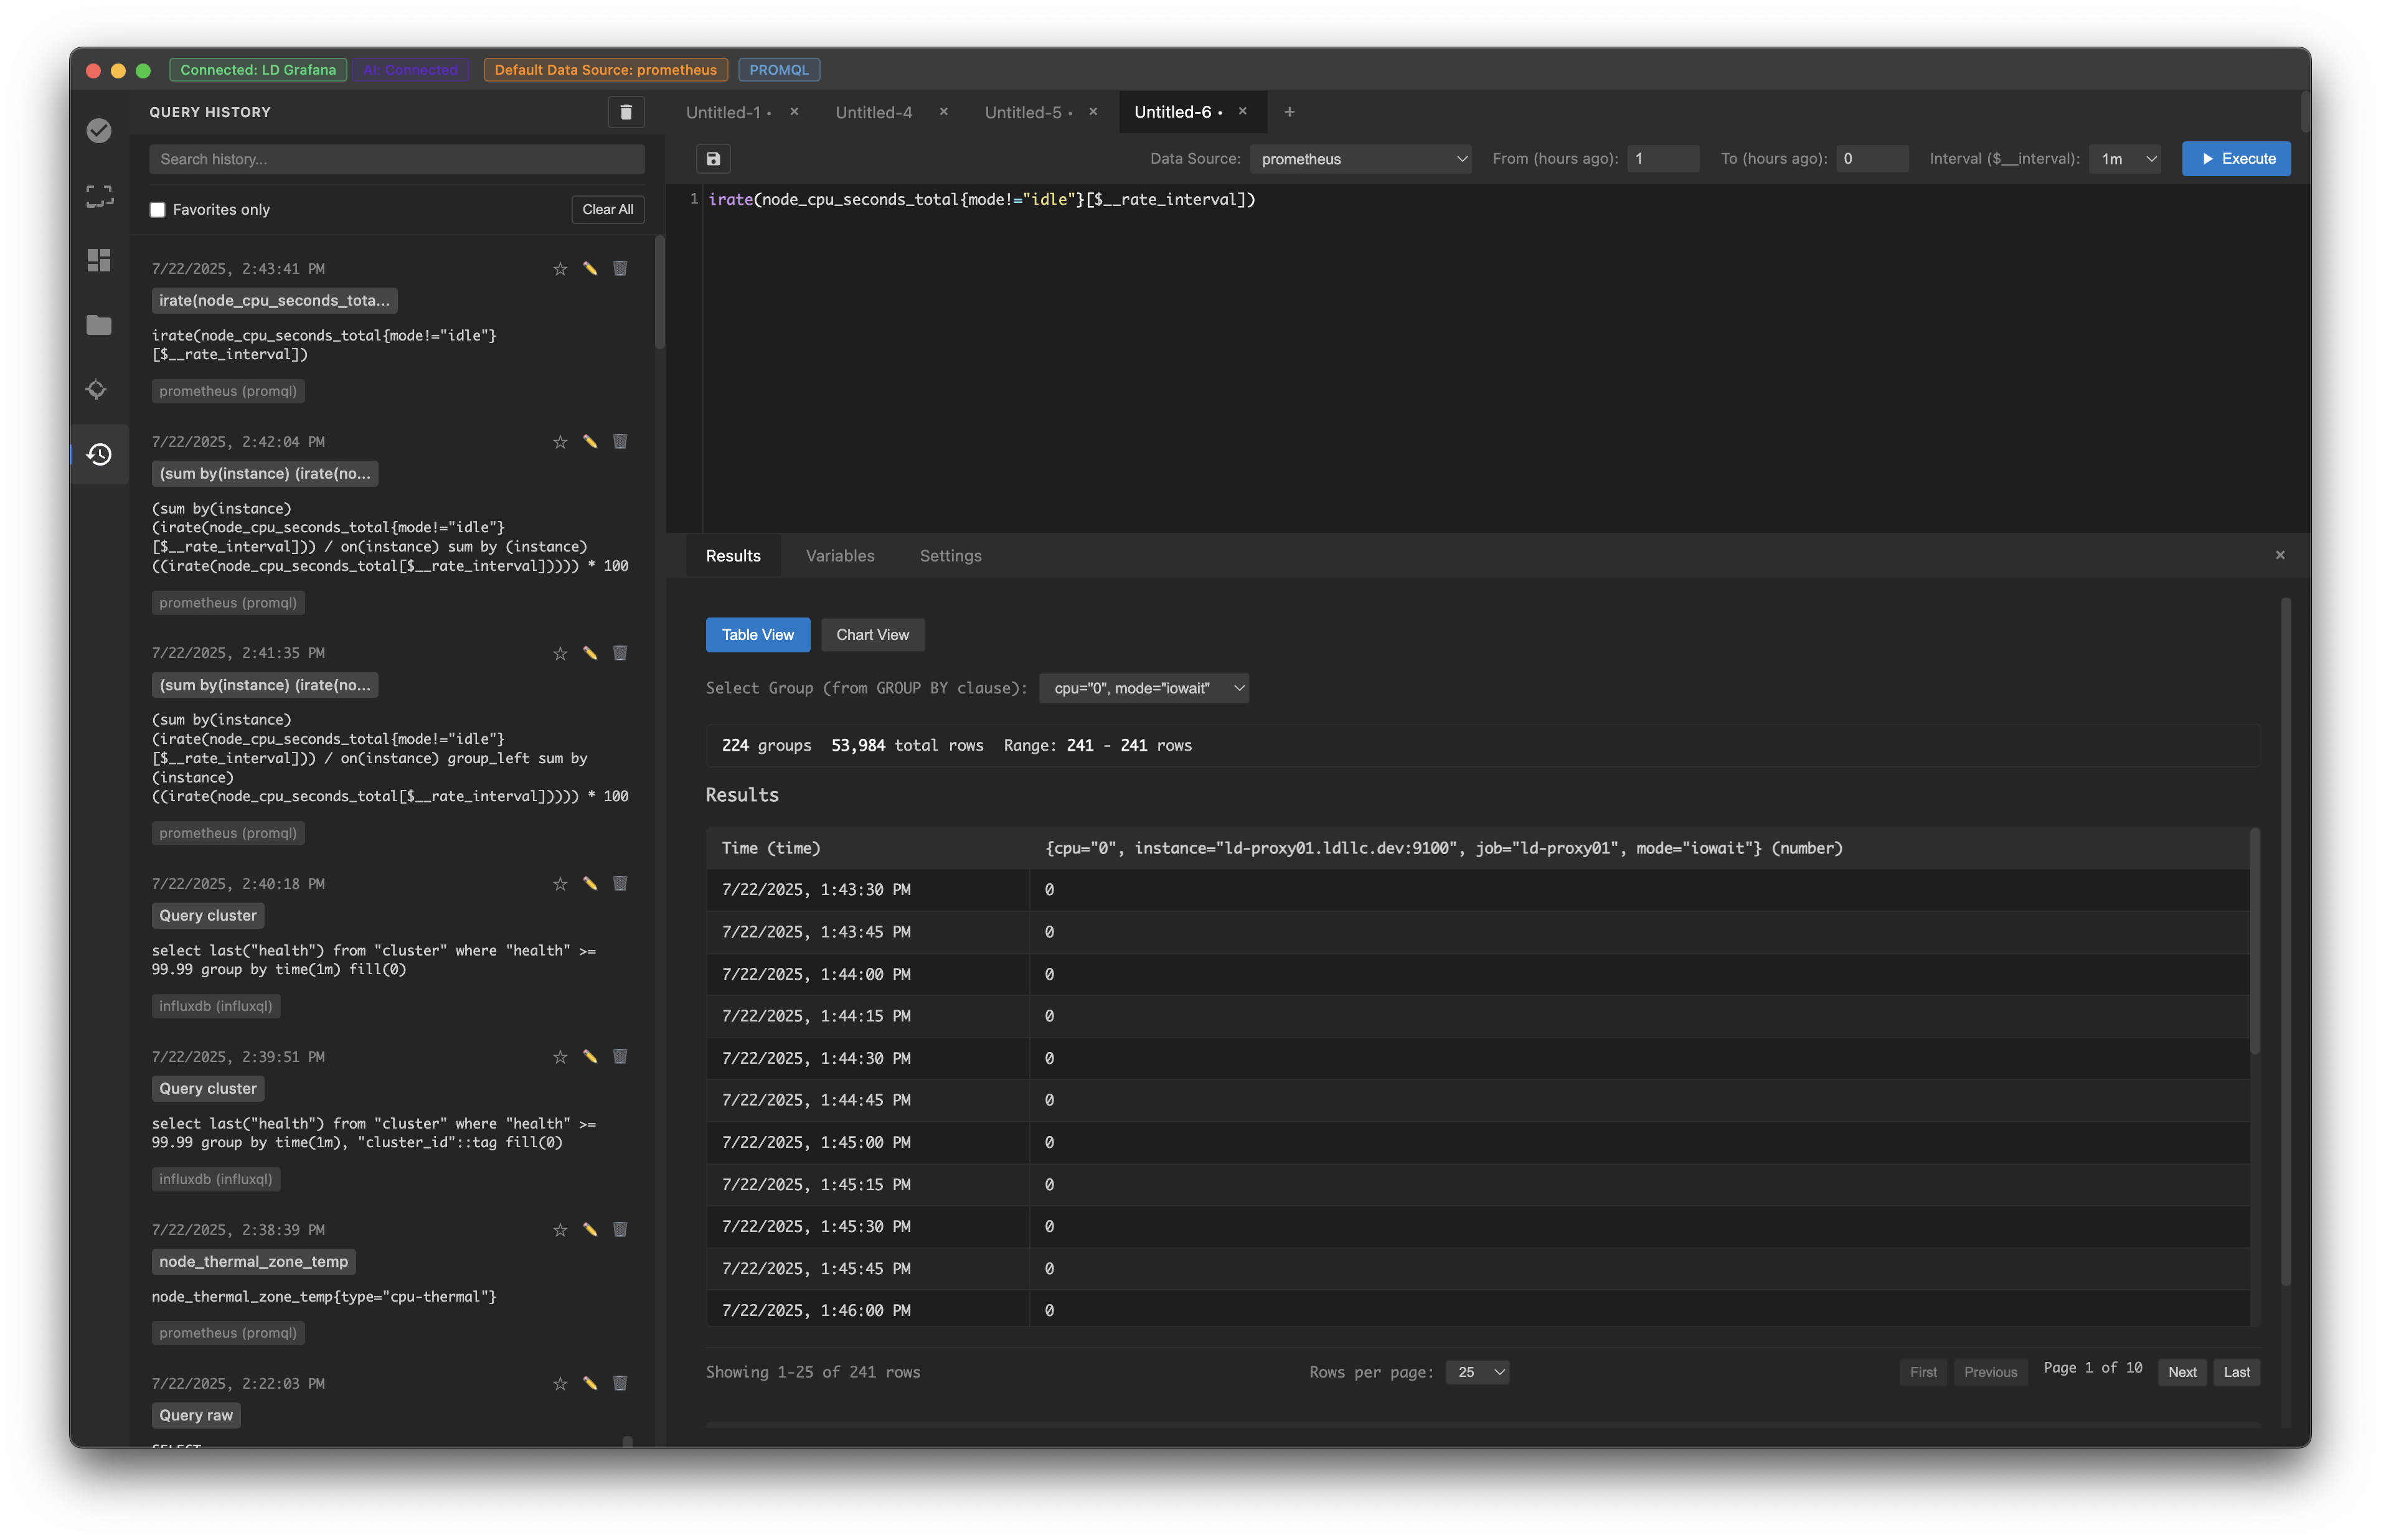Screen dimensions: 2381x1540
Task: Click the Connected: LD Grafana badge
Action: click(258, 70)
